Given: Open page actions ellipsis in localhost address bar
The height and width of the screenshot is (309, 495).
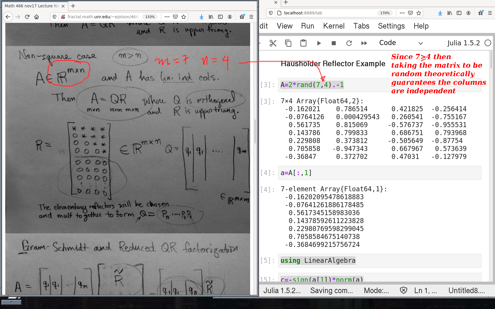Looking at the screenshot, I should (x=402, y=13).
